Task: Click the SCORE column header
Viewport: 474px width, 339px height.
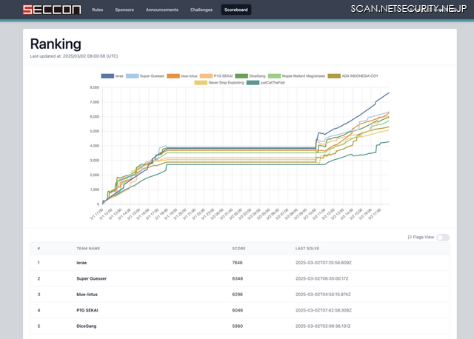Action: click(x=240, y=249)
